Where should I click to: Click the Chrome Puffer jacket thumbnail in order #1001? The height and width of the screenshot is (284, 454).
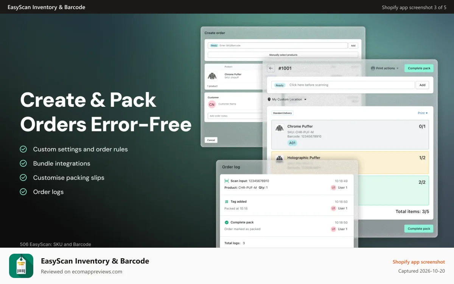pyautogui.click(x=280, y=128)
